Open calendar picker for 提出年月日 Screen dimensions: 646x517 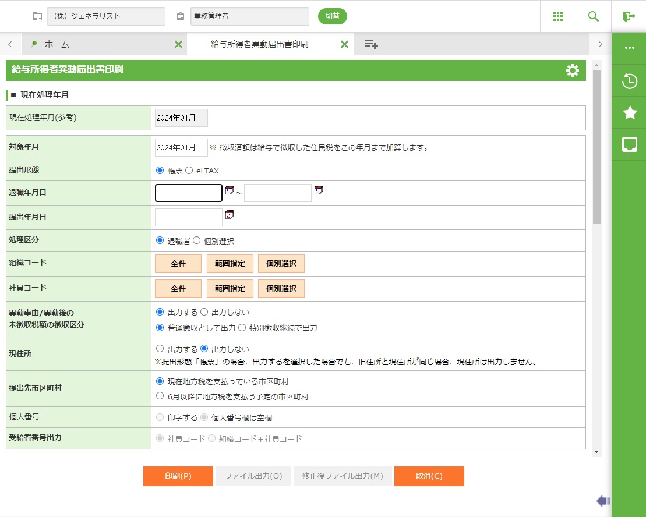coord(230,215)
